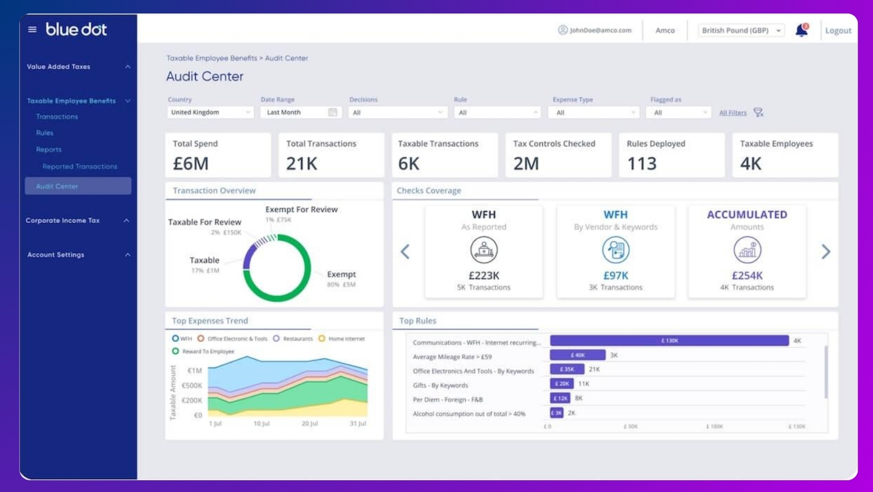Open the hamburger menu beside blue dot logo
This screenshot has width=873, height=492.
point(32,29)
